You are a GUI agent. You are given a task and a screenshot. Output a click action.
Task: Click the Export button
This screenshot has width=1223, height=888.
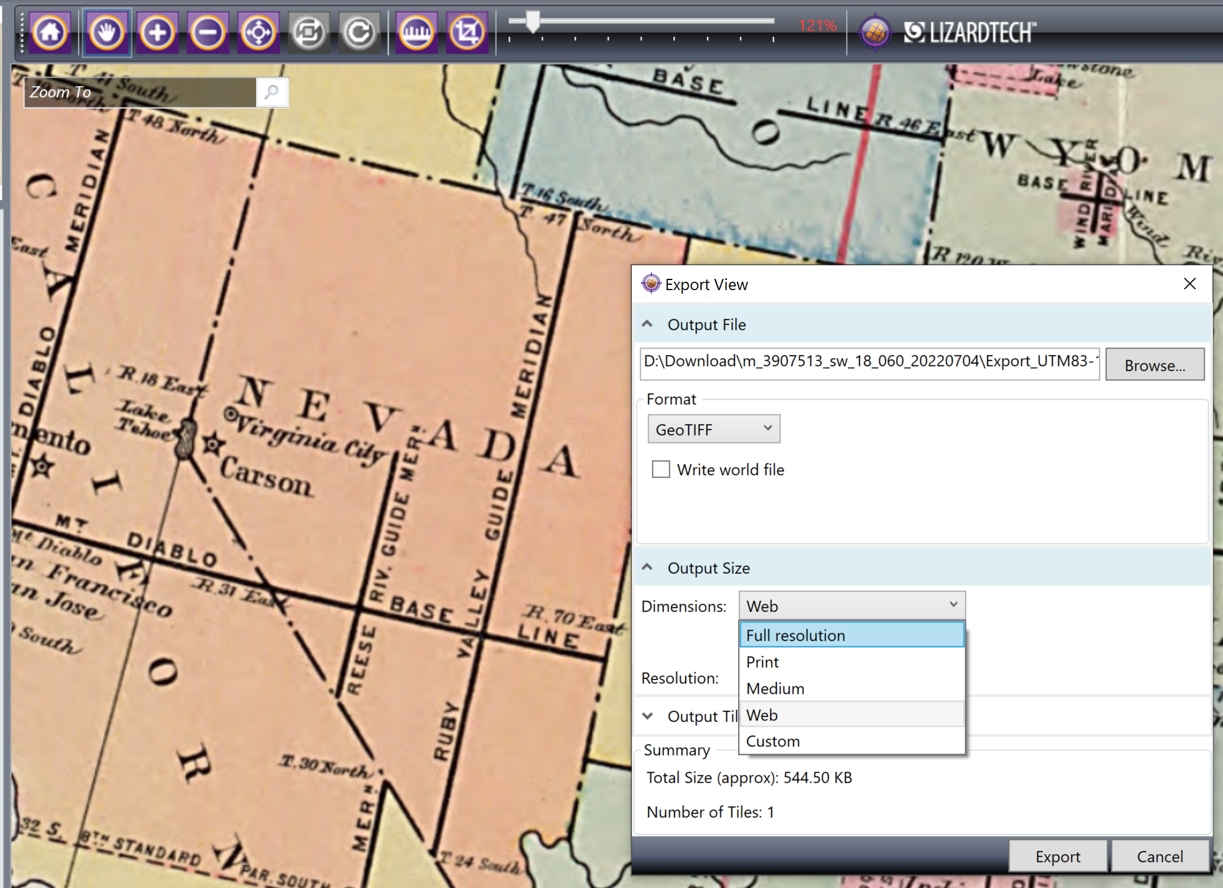click(x=1058, y=856)
